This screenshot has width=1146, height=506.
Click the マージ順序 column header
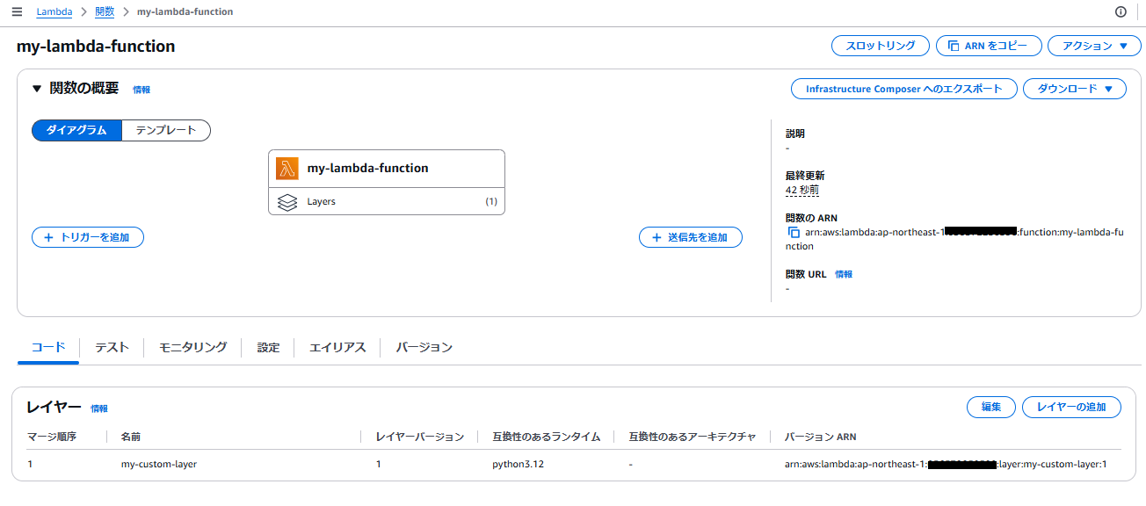click(52, 437)
